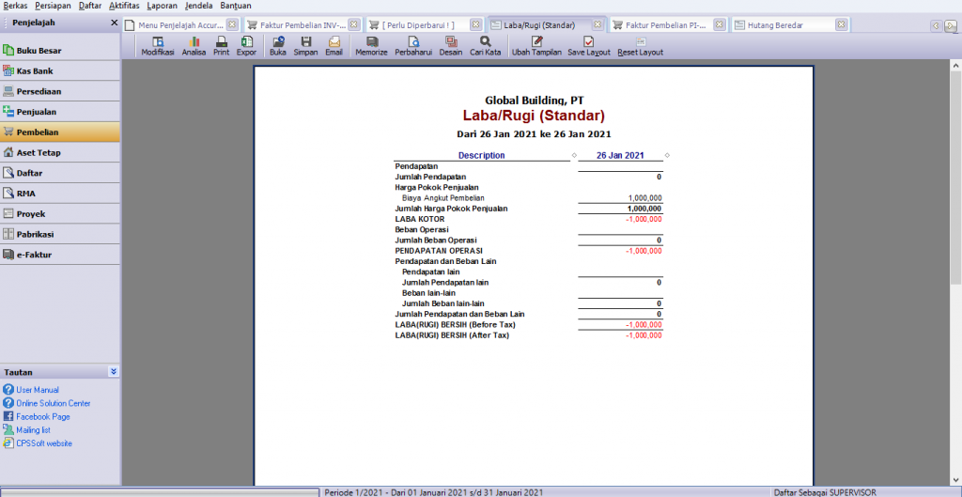962x497 pixels.
Task: Open the Mailing list link
Action: pyautogui.click(x=33, y=430)
